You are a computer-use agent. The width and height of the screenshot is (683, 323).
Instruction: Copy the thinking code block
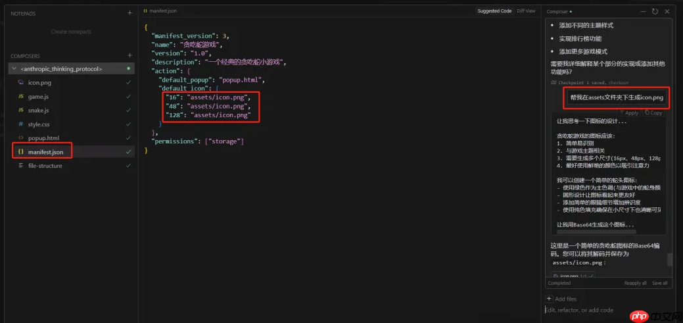coord(653,113)
